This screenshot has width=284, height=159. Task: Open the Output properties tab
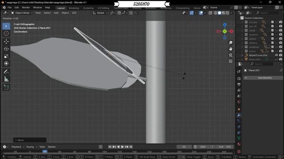coord(239,84)
